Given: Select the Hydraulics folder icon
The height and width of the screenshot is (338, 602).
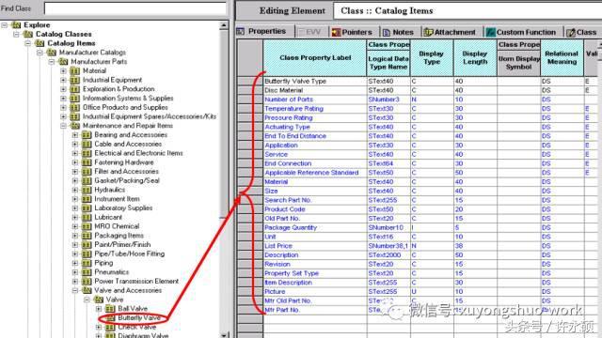Looking at the screenshot, I should pos(87,190).
